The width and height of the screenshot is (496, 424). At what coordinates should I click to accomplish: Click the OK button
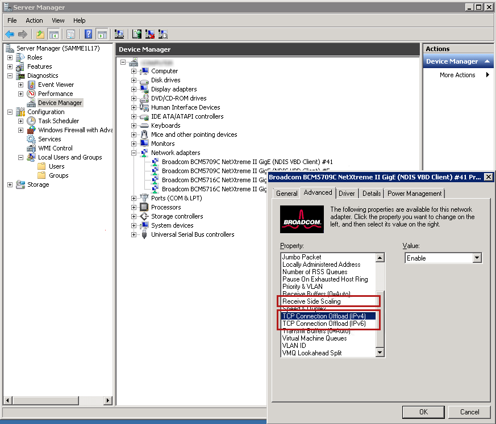click(423, 412)
